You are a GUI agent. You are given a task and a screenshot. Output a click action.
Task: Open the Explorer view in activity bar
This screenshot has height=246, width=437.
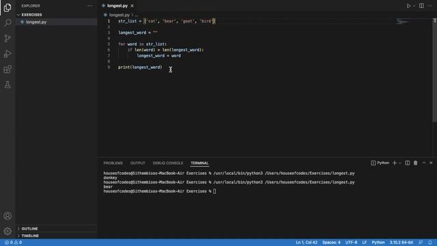8,8
